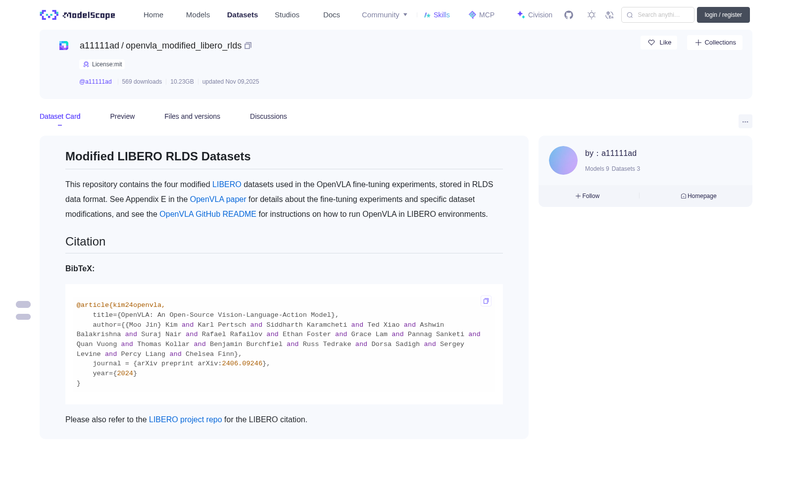Open the Models menu item
This screenshot has width=792, height=495.
tap(198, 15)
